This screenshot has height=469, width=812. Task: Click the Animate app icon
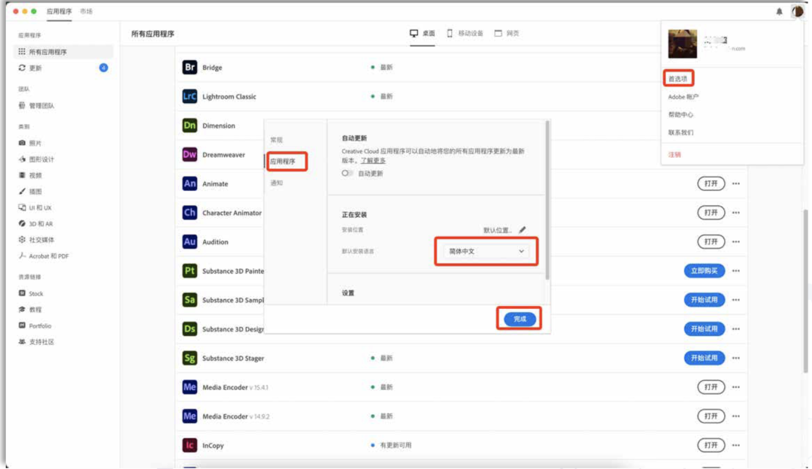189,183
